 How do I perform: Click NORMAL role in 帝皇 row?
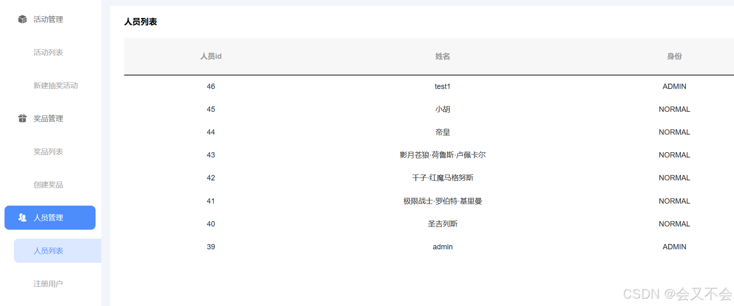coord(674,132)
